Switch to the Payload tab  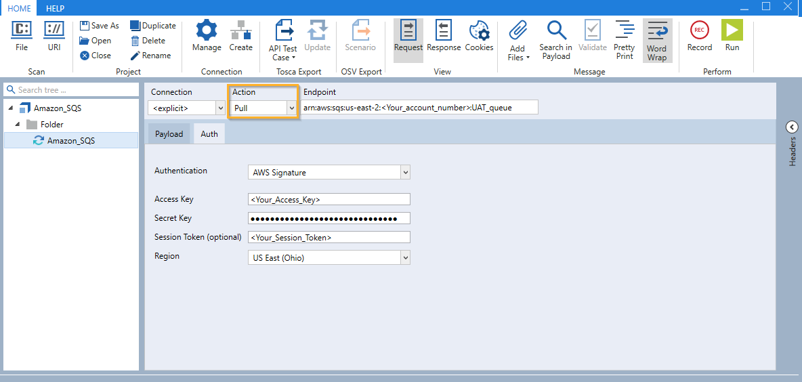click(x=169, y=134)
